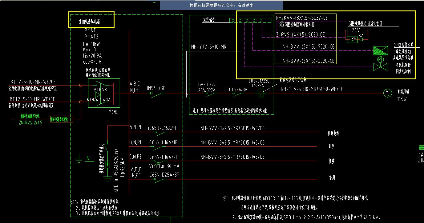This screenshot has height=223, width=424.
Task: Select the NH-YJV-5×10-MR cable label
Action: point(209,47)
